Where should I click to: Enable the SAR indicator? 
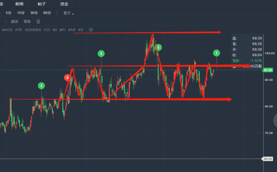point(72,30)
